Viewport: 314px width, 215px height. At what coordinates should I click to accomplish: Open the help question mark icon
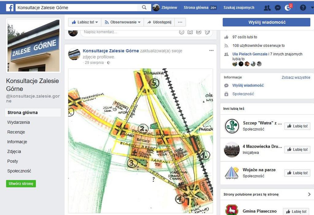303,8
